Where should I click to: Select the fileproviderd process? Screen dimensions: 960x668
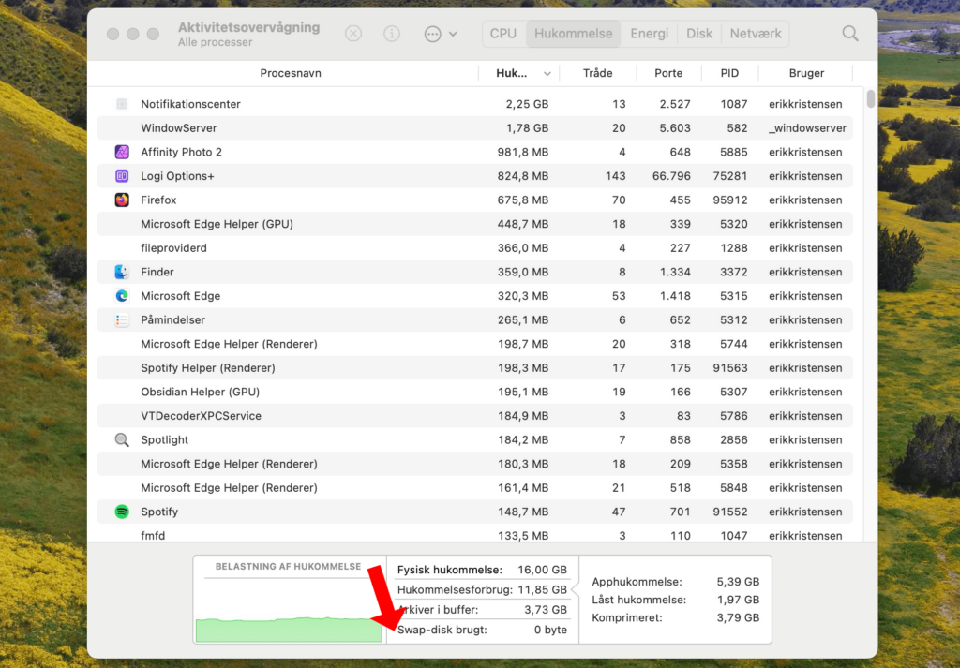click(474, 247)
